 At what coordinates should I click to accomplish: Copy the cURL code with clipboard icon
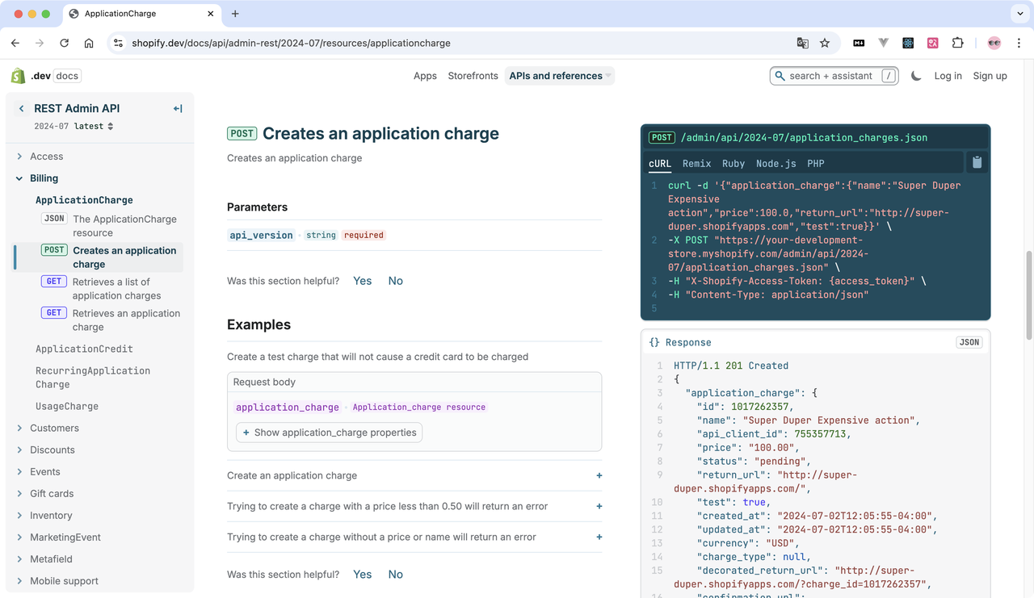[977, 162]
